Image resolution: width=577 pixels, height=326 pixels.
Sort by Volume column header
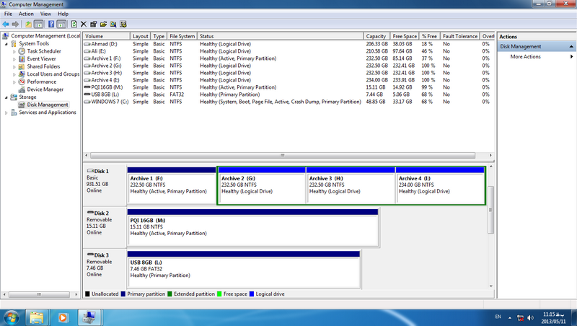tap(106, 37)
